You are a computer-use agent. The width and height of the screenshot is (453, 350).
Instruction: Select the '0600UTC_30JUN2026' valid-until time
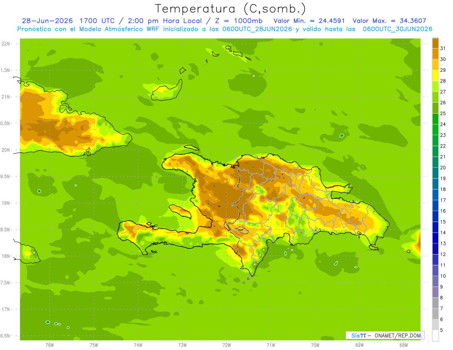click(398, 29)
